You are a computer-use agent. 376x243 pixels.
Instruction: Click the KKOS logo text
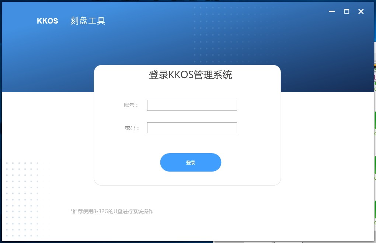[48, 21]
